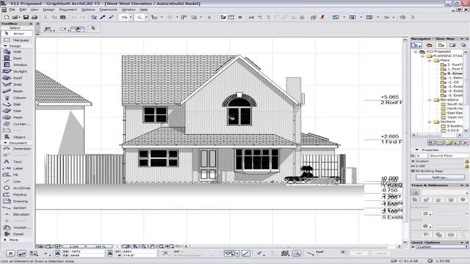This screenshot has height=264, width=470.
Task: Click the Print toolbar icon
Action: [x=35, y=18]
